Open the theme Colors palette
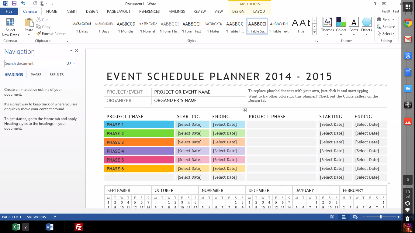415x233 pixels. pos(341,25)
